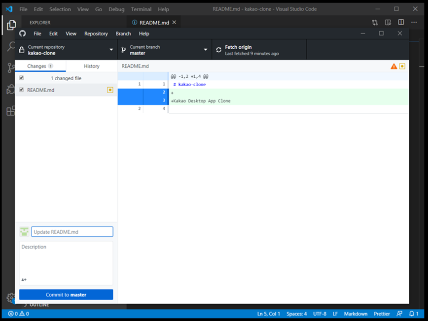Click the Fetch origin sync icon
The height and width of the screenshot is (321, 428).
218,50
